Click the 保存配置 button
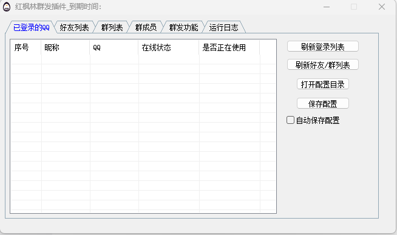Screen dimensions: 397x235 [x=323, y=104]
